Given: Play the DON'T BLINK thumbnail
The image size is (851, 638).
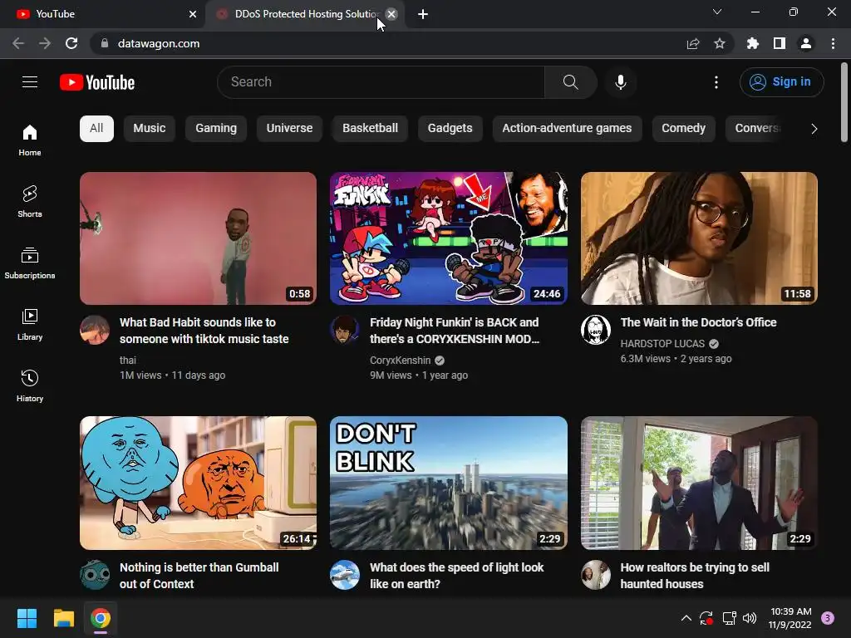Looking at the screenshot, I should coord(449,483).
